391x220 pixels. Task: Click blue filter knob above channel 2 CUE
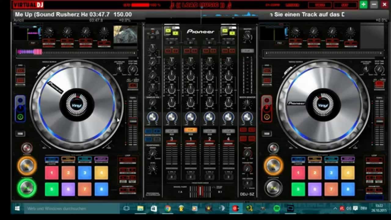coord(210,117)
